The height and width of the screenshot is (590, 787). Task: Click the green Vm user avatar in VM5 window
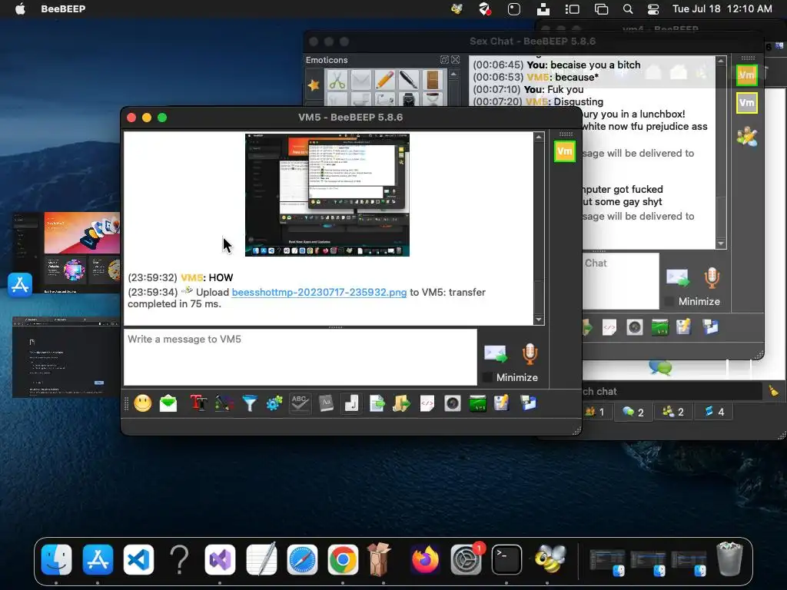[564, 151]
